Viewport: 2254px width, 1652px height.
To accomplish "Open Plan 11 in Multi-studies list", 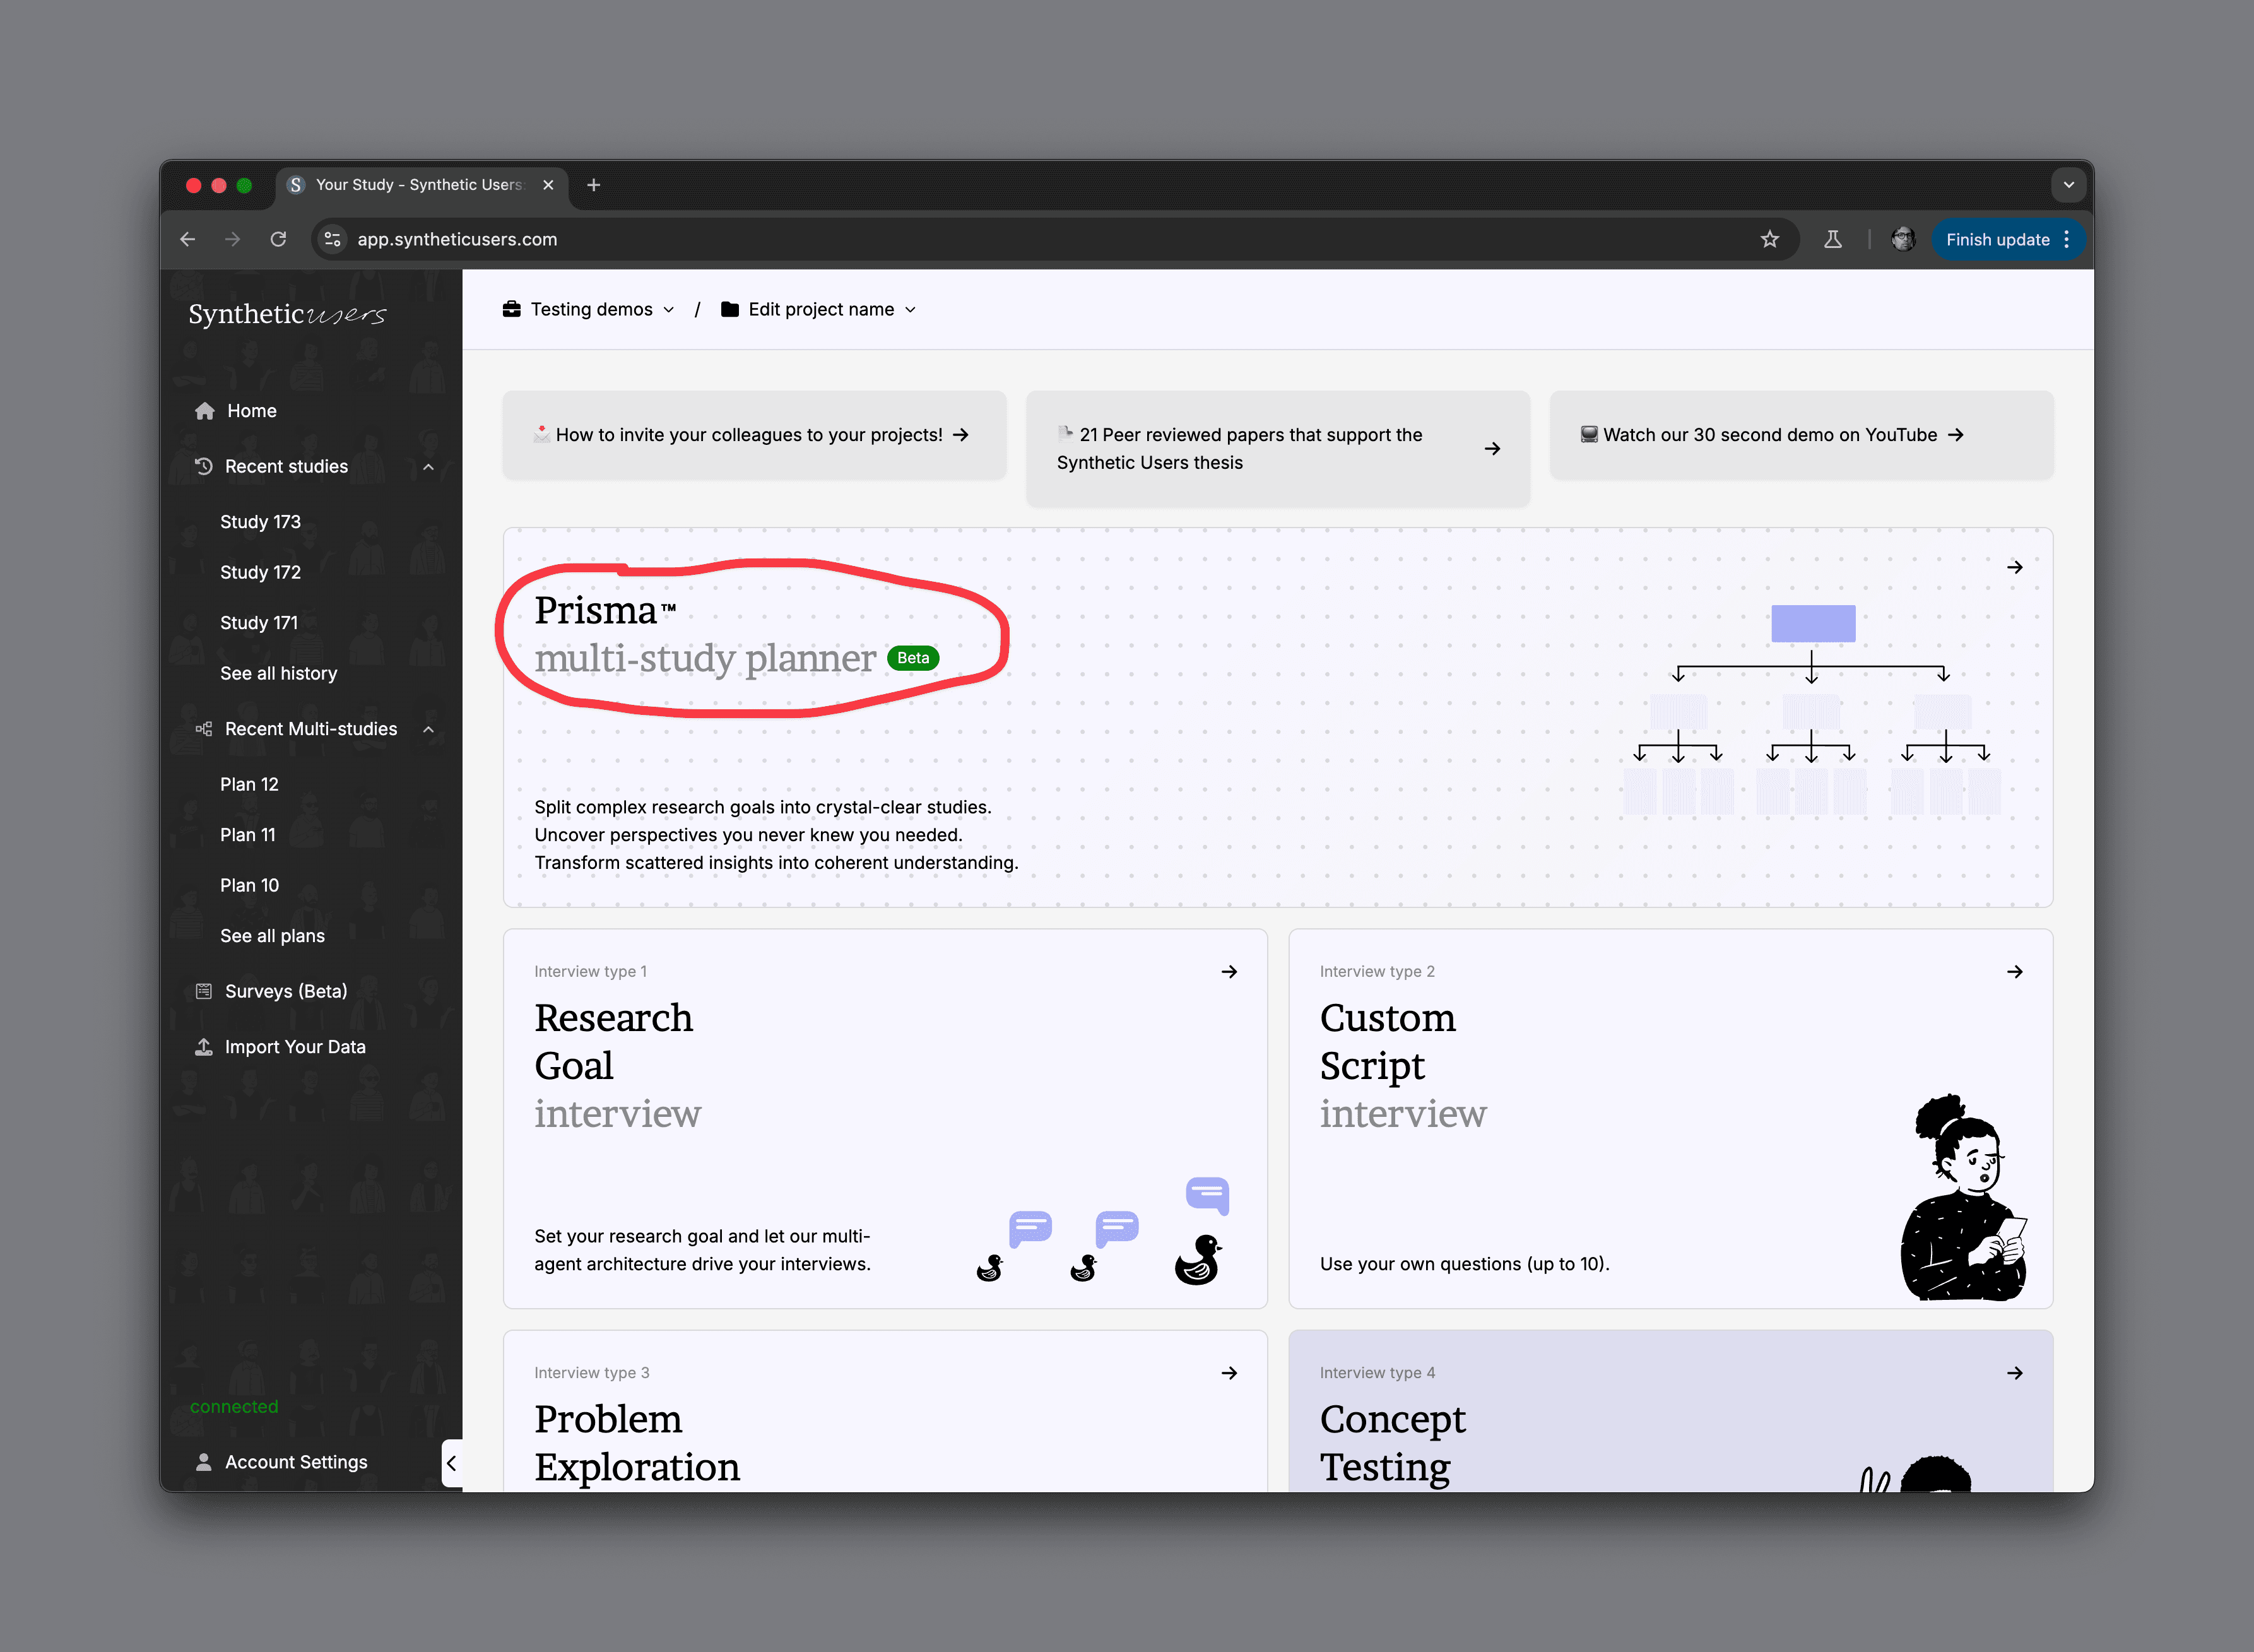I will click(247, 835).
